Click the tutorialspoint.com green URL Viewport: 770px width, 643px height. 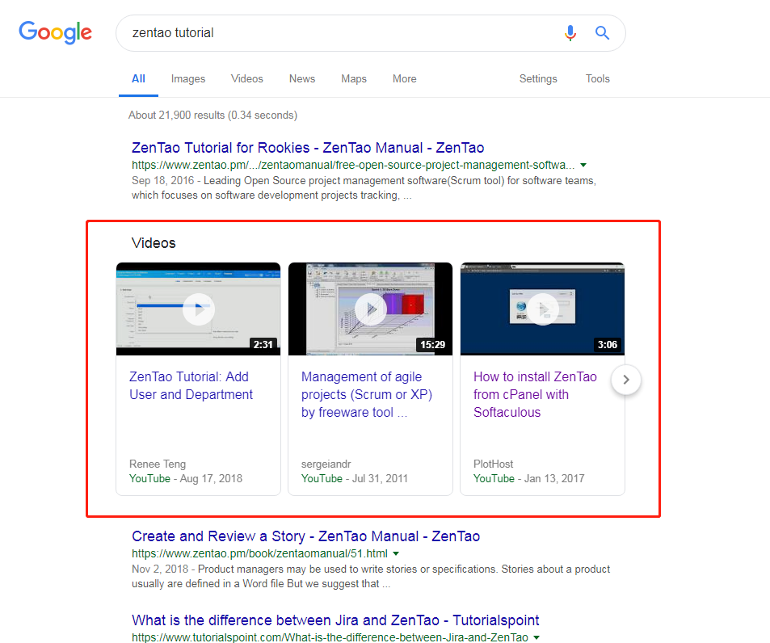pos(330,637)
